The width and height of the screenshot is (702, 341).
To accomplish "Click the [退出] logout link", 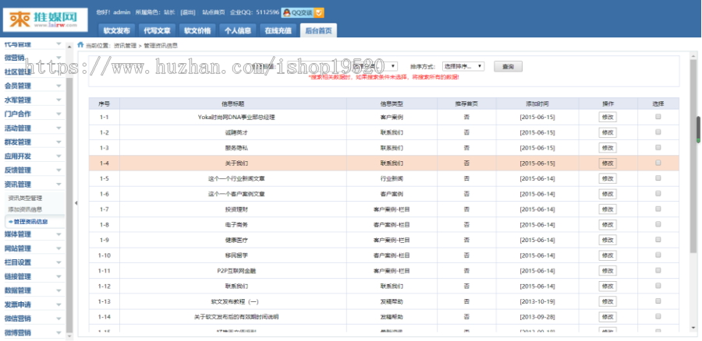I will tap(187, 12).
